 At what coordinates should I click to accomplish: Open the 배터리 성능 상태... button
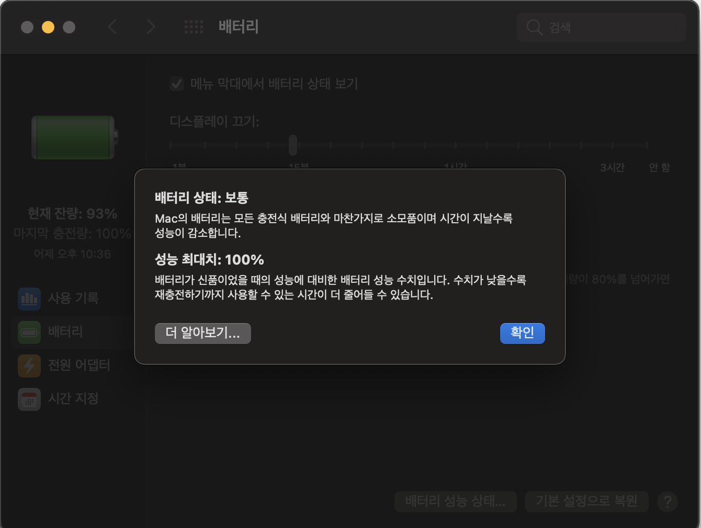[x=456, y=502]
